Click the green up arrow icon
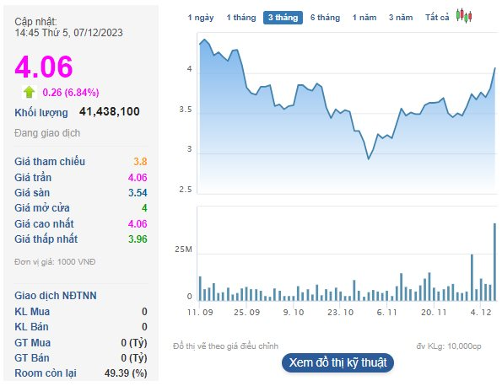This screenshot has width=502, height=386. [30, 92]
